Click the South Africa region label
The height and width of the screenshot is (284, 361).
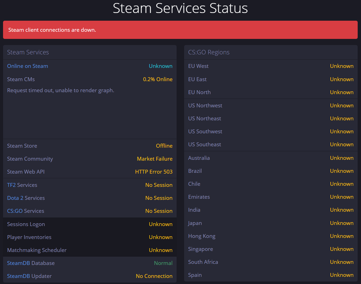coord(203,262)
